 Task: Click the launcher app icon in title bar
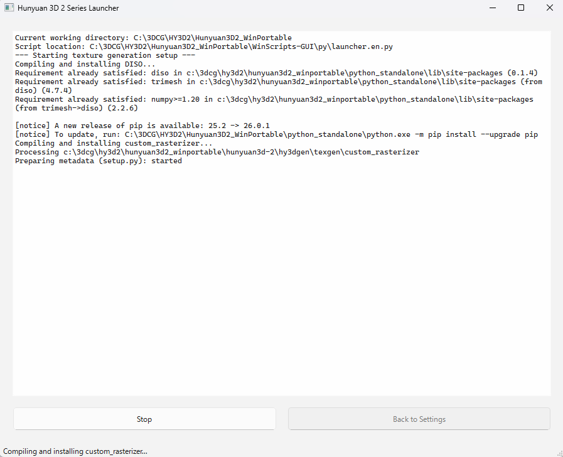(x=9, y=8)
